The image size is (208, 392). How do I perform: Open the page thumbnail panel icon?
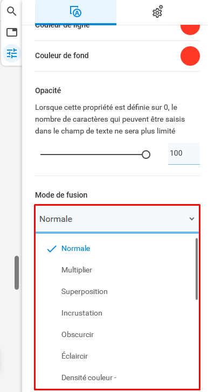tap(11, 32)
